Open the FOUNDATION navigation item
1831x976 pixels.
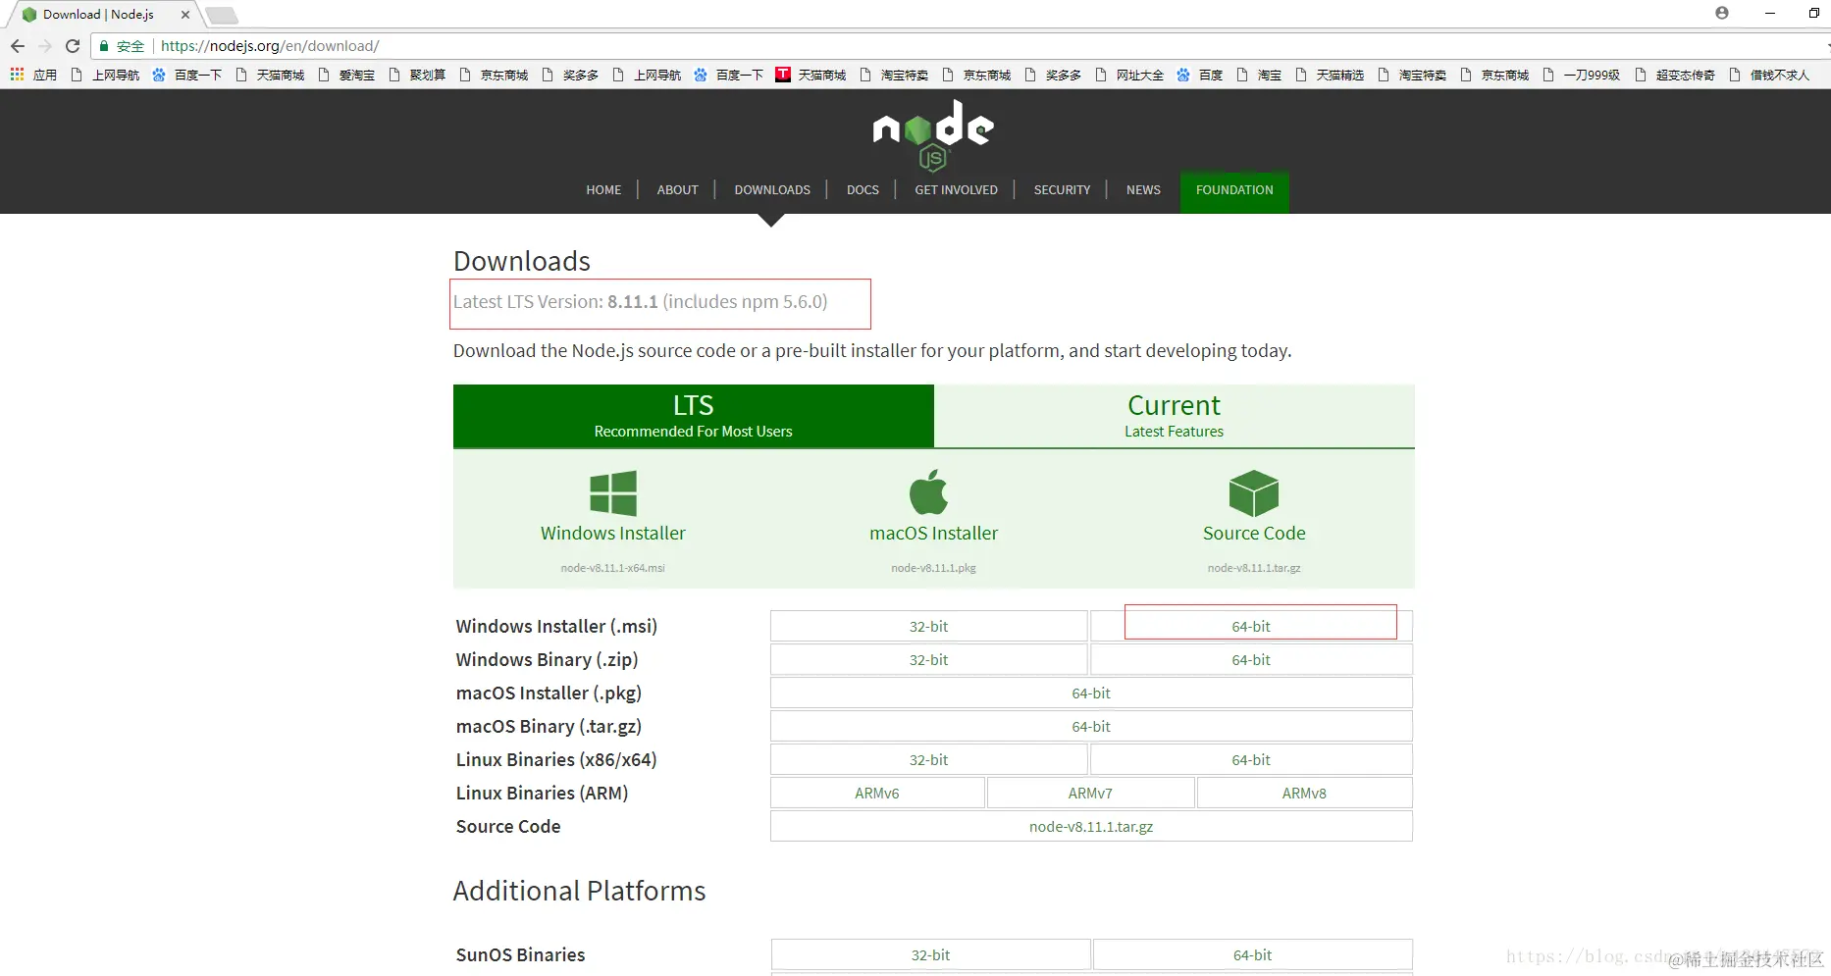(x=1234, y=190)
